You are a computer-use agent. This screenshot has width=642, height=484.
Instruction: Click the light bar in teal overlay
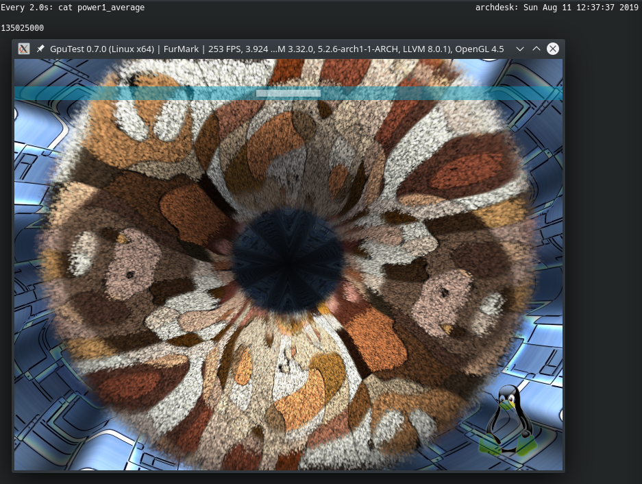pos(288,93)
